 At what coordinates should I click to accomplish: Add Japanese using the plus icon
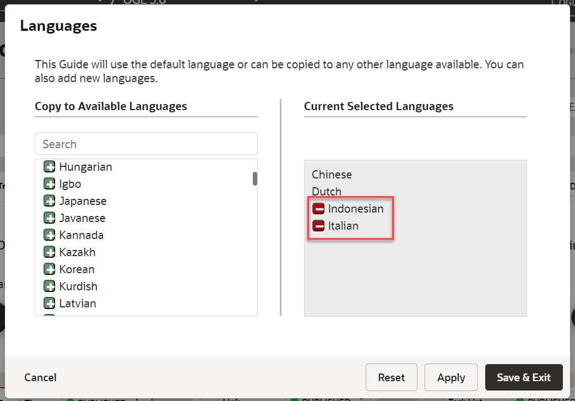click(x=48, y=201)
